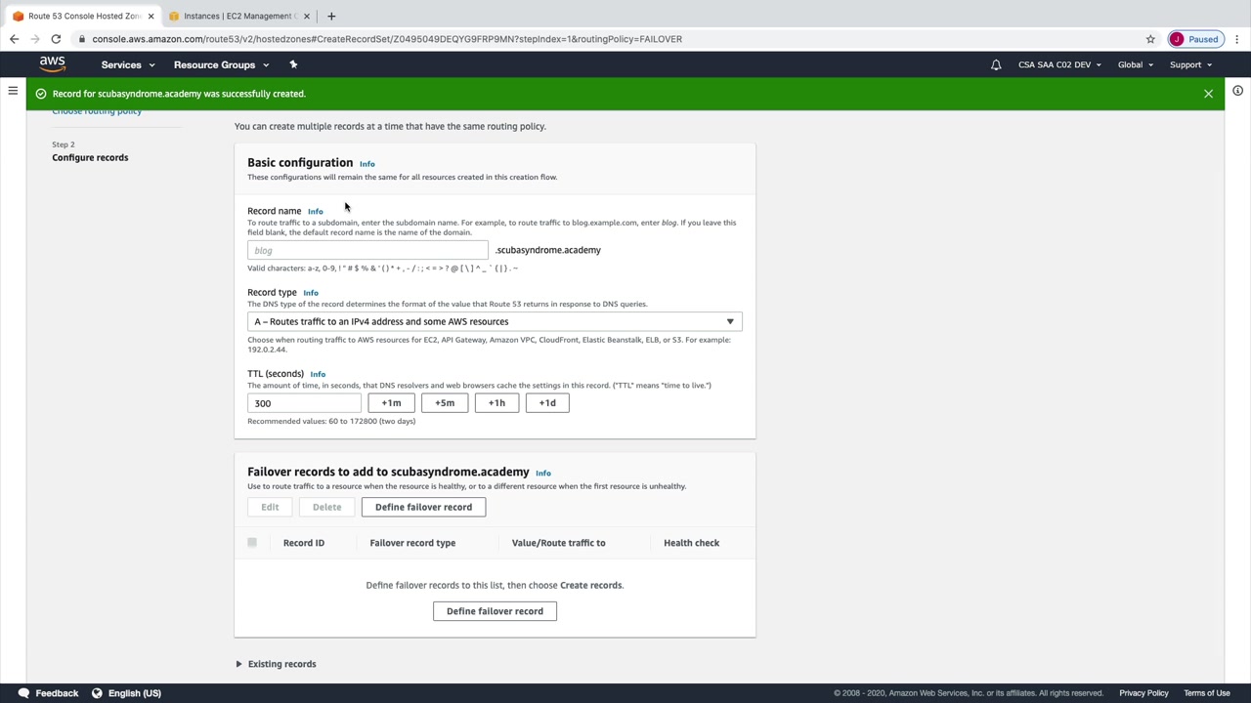The width and height of the screenshot is (1251, 703).
Task: Open the notifications bell icon
Action: click(996, 64)
